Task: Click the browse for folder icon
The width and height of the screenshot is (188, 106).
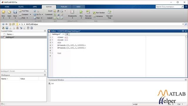Action: [x=14, y=24]
